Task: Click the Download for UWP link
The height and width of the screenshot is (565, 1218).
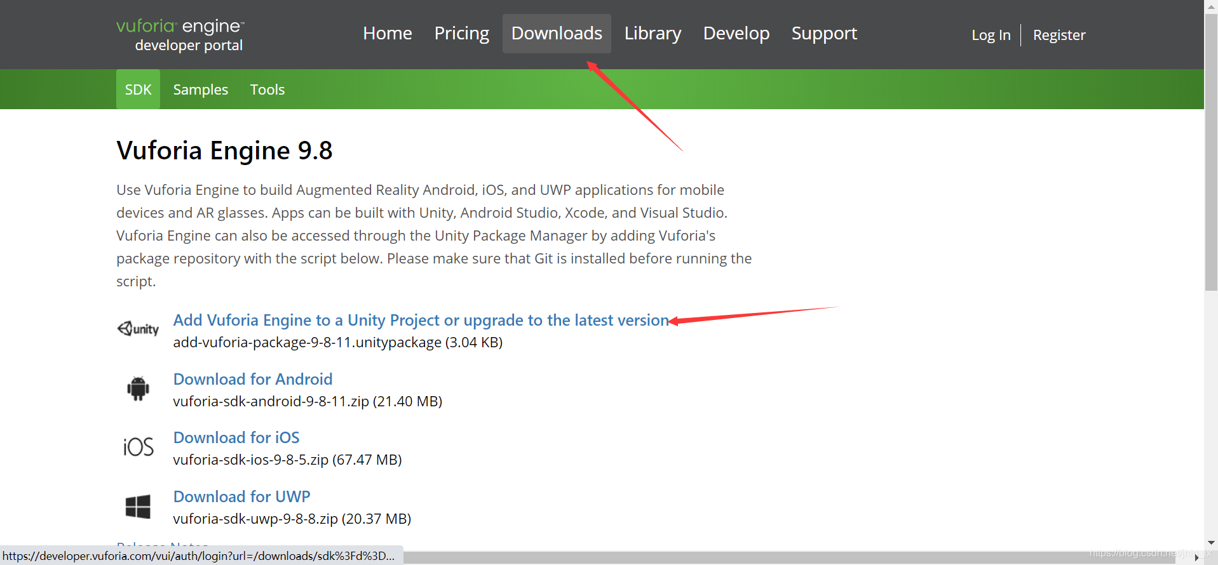Action: pyautogui.click(x=242, y=496)
